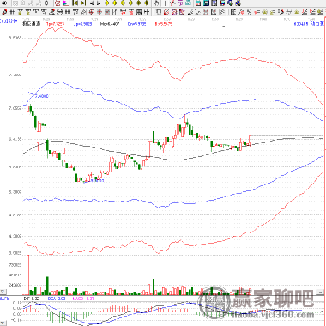Click the black right arrow icon
The height and width of the screenshot is (326, 326).
pyautogui.click(x=99, y=3)
